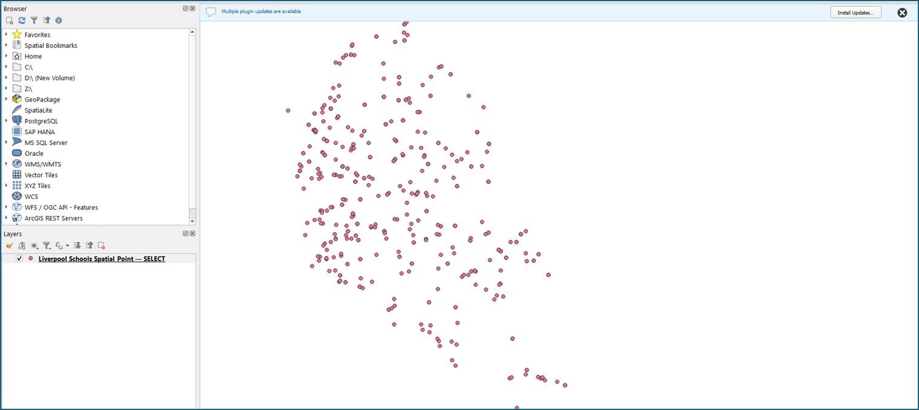Expand the PostgreSQL tree node

pyautogui.click(x=6, y=121)
